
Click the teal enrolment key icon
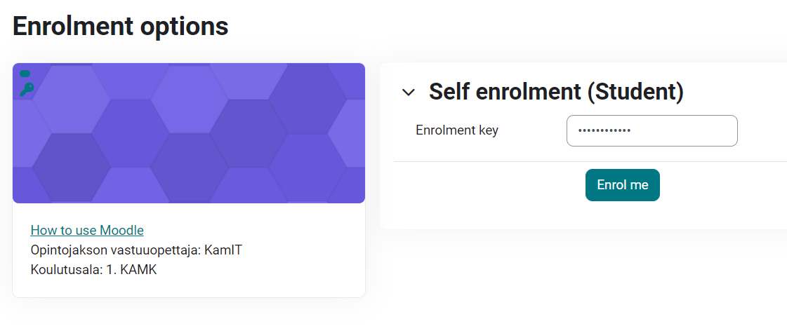[x=27, y=89]
